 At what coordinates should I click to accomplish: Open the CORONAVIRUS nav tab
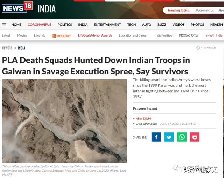tap(40, 25)
